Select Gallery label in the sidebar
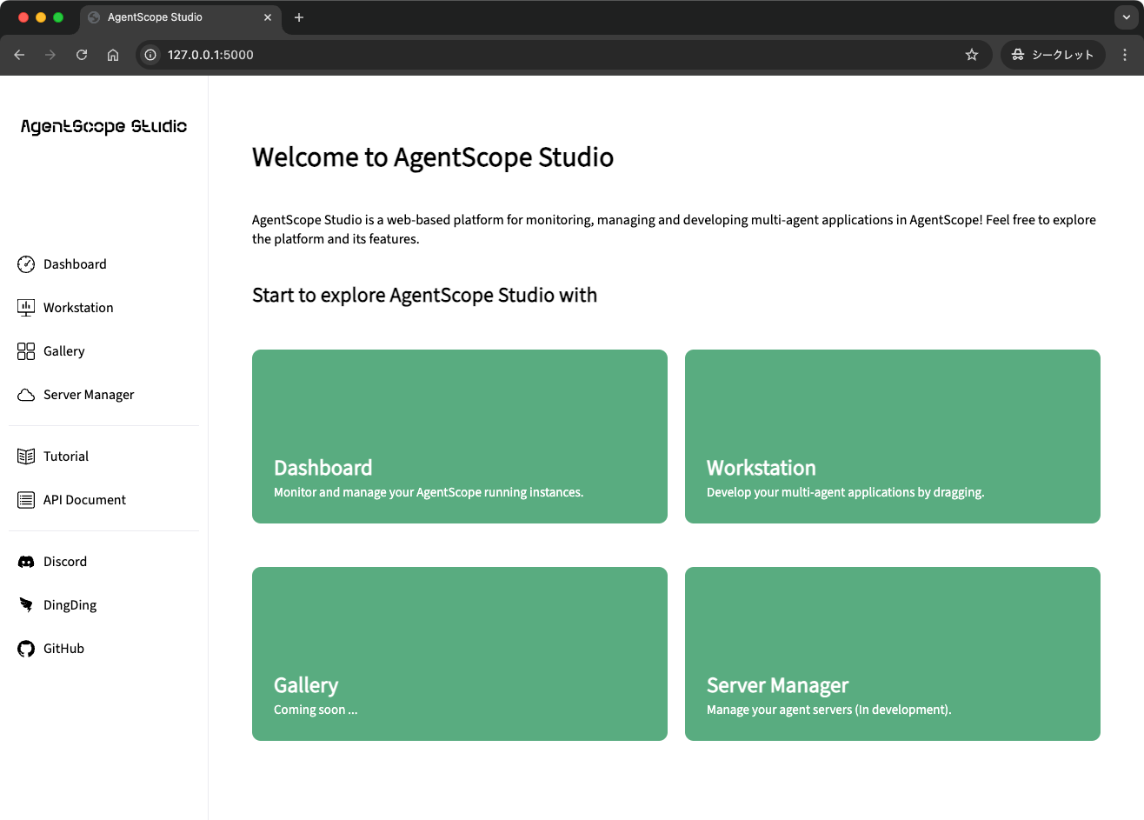 click(x=64, y=351)
